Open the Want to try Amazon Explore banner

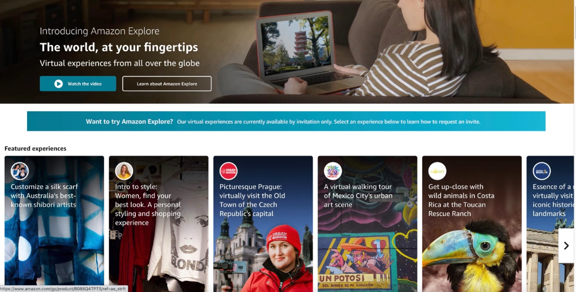point(286,121)
